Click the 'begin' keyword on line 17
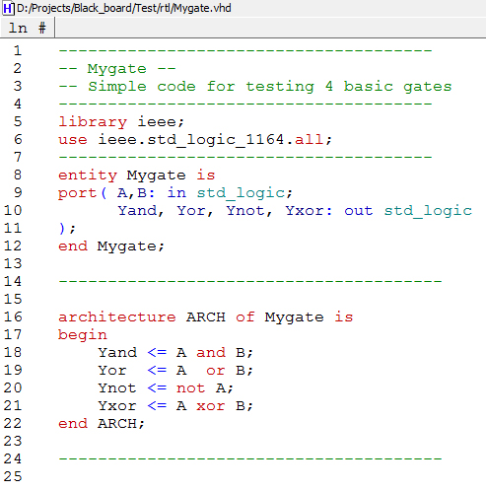 pyautogui.click(x=83, y=335)
